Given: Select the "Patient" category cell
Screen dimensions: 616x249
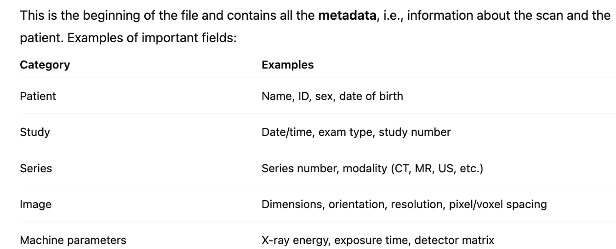Looking at the screenshot, I should [38, 96].
